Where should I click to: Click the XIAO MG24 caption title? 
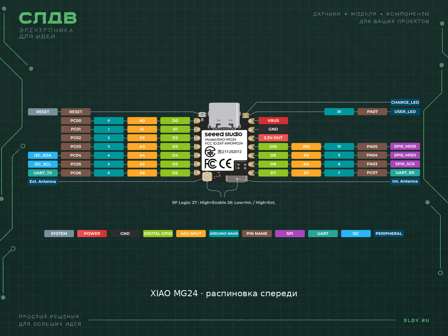(224, 293)
